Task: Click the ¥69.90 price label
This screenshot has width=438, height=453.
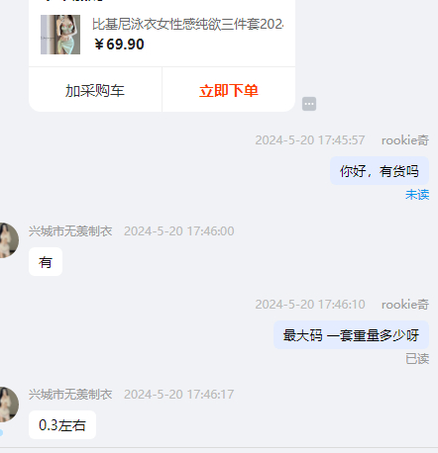Action: (119, 45)
